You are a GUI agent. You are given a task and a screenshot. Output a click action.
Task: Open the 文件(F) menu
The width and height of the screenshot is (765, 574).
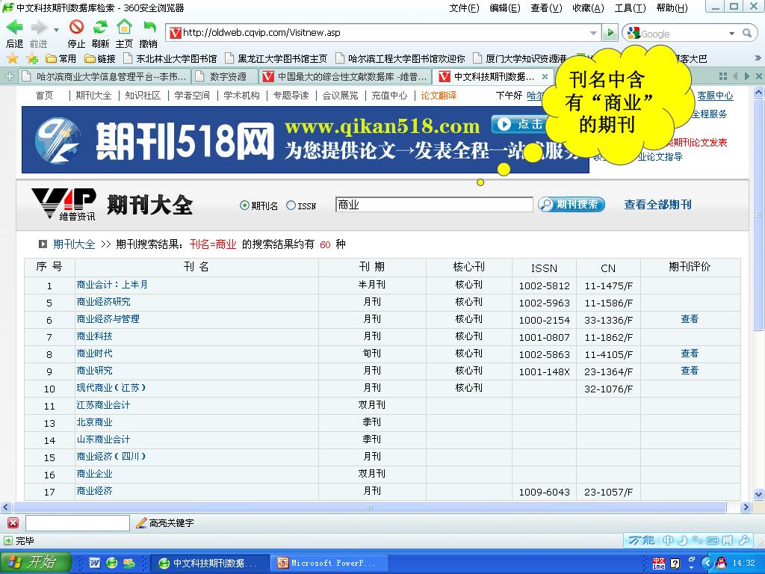[464, 7]
